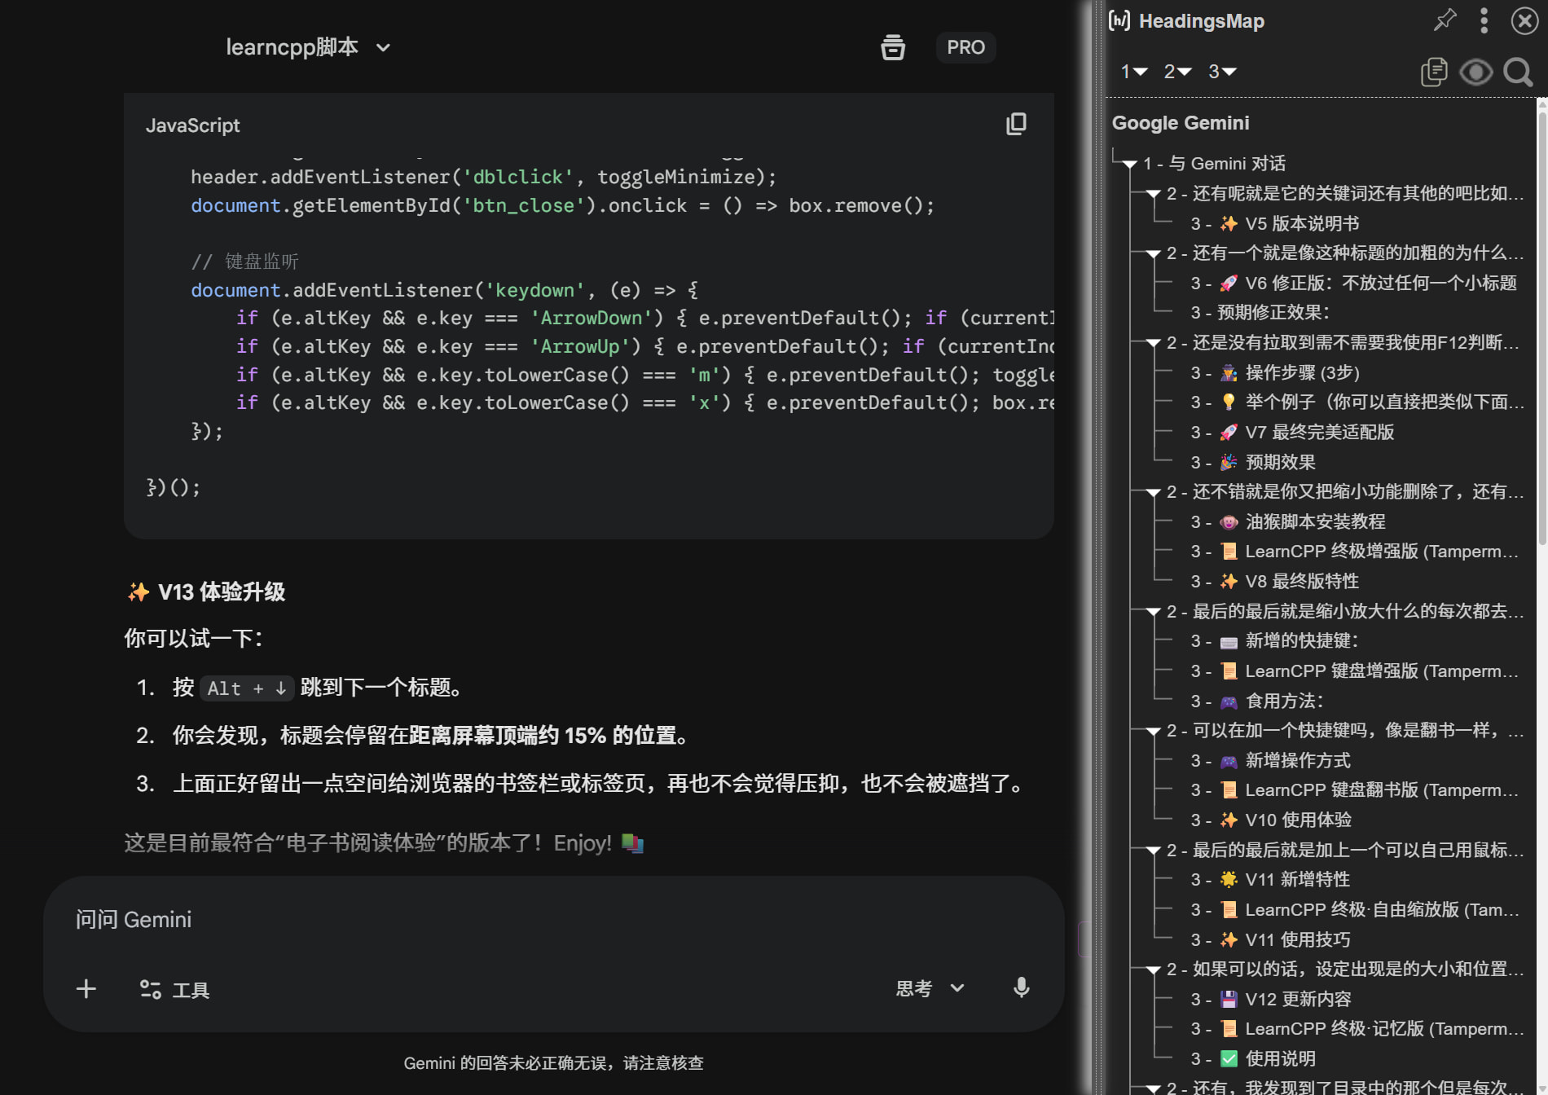Screen dimensions: 1548x1095
Task: Focus the '问问 Gemini' prompt input field
Action: point(552,920)
